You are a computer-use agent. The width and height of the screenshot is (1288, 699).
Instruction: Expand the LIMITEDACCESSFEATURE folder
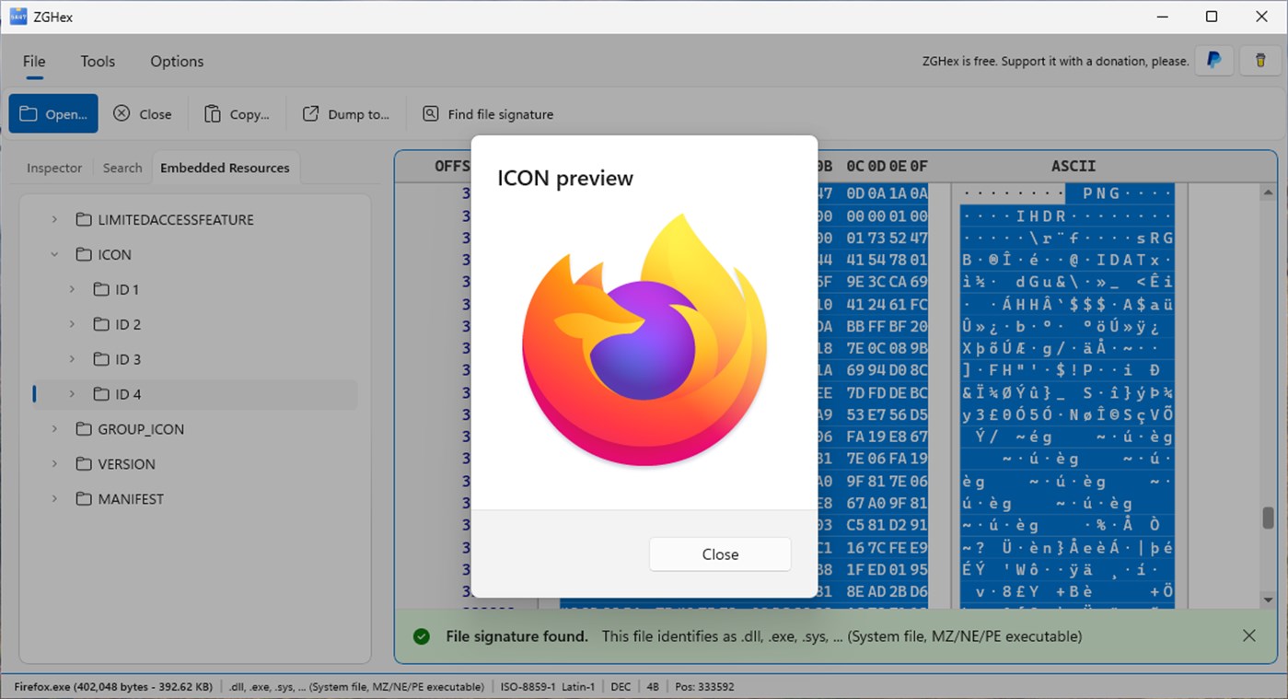[54, 219]
